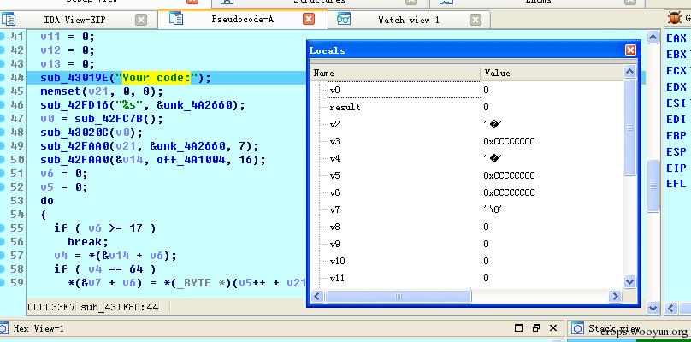Image resolution: width=691 pixels, height=342 pixels.
Task: Close the Hex View-1 panel
Action: (x=553, y=328)
